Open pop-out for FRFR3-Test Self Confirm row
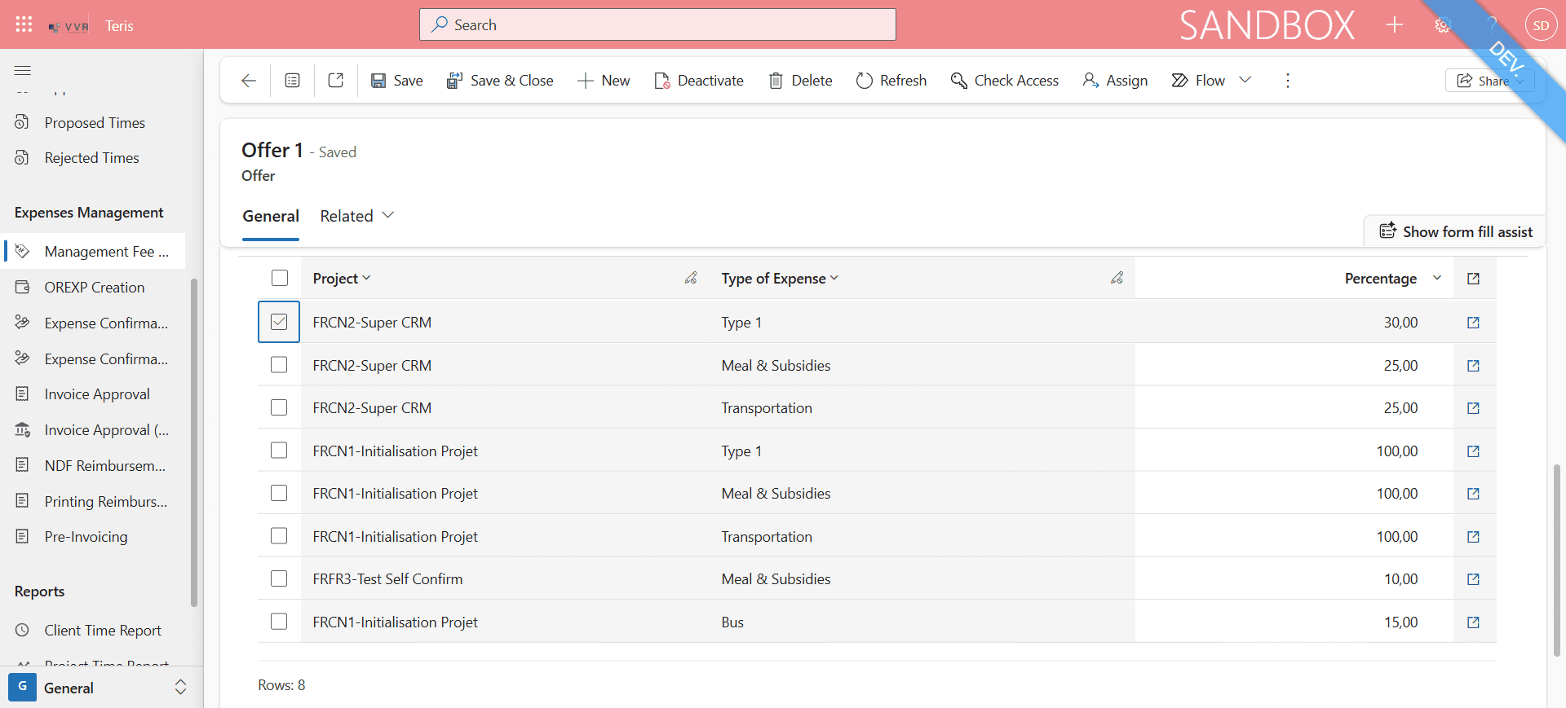The width and height of the screenshot is (1566, 708). tap(1473, 579)
